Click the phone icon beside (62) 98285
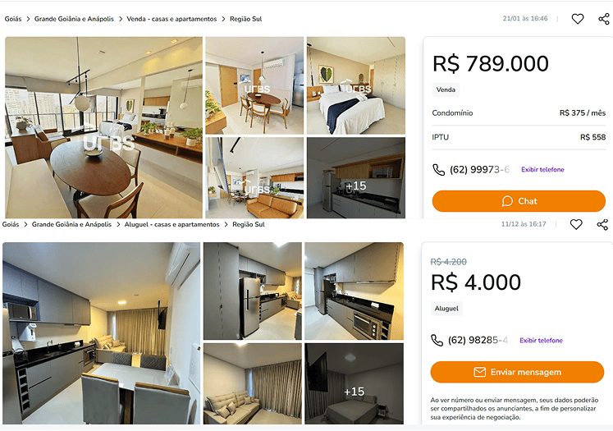The width and height of the screenshot is (613, 431). pos(437,340)
